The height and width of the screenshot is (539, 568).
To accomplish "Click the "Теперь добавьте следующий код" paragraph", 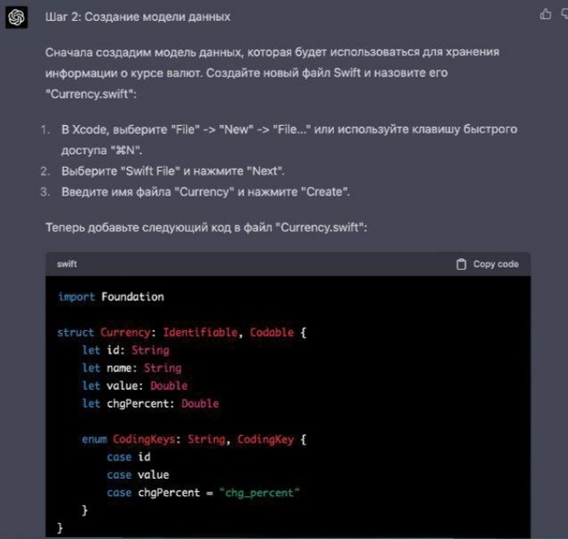I will [x=206, y=227].
